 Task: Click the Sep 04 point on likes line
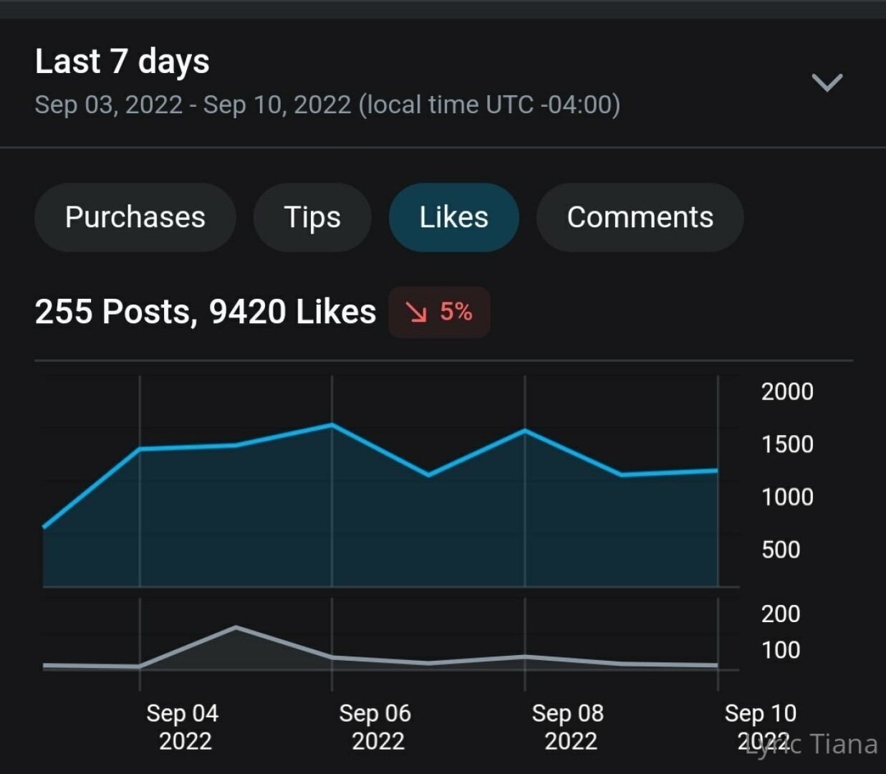140,449
